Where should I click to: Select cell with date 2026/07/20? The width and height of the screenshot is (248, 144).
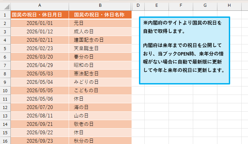(x=40, y=107)
